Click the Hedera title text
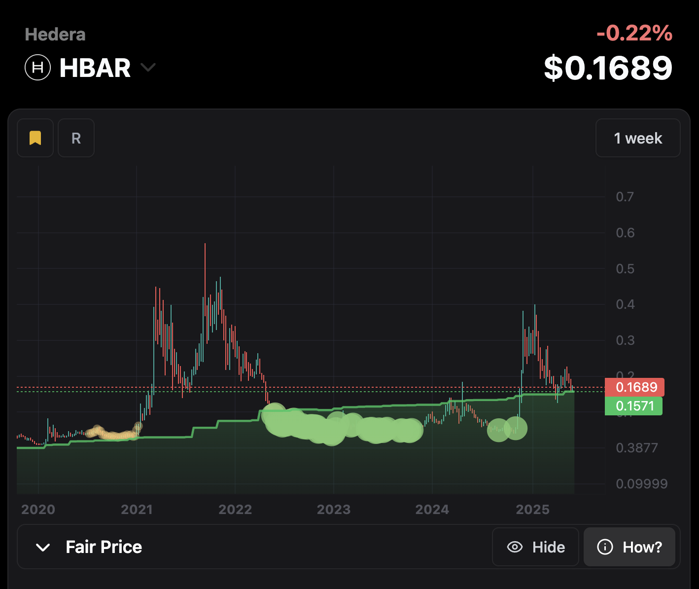 pyautogui.click(x=55, y=34)
